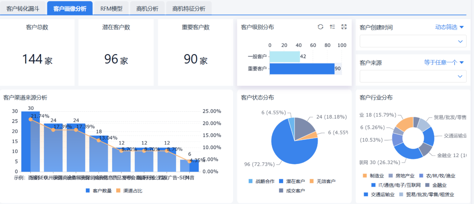Viewport: 474px width, 204px height.
Task: Expand the 客户来源 select box chevron
Action: pos(460,76)
